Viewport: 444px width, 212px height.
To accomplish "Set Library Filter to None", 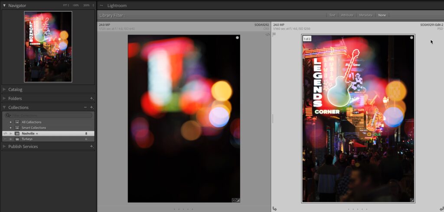I will coord(382,15).
